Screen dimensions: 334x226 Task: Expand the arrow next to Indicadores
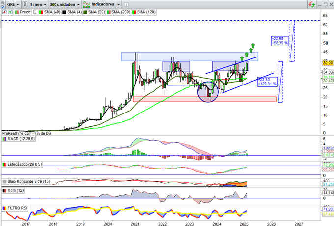point(119,4)
